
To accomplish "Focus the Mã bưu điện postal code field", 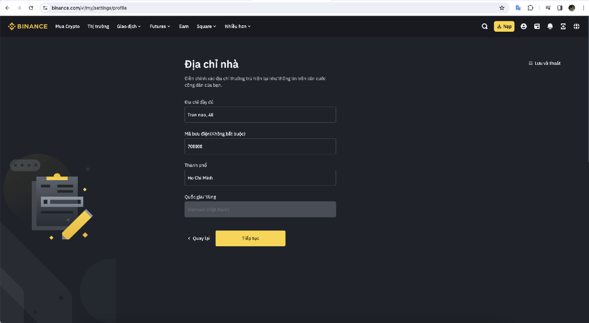I will pyautogui.click(x=260, y=147).
